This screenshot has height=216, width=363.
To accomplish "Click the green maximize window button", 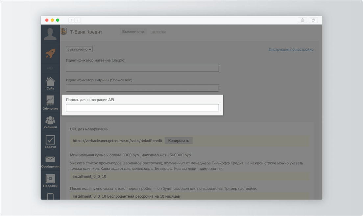I will click(58, 20).
